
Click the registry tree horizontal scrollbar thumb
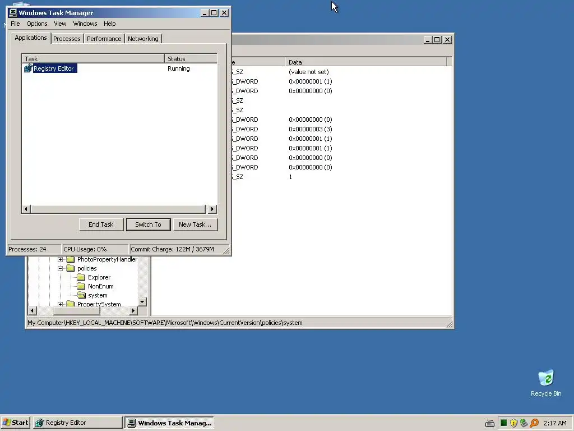click(77, 311)
